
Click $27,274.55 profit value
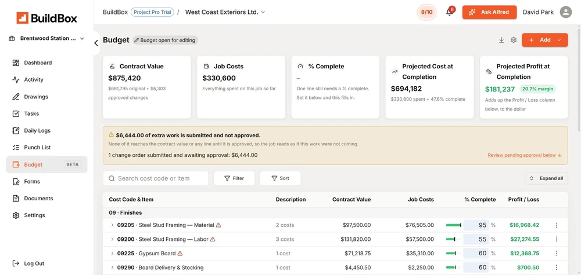(x=524, y=239)
